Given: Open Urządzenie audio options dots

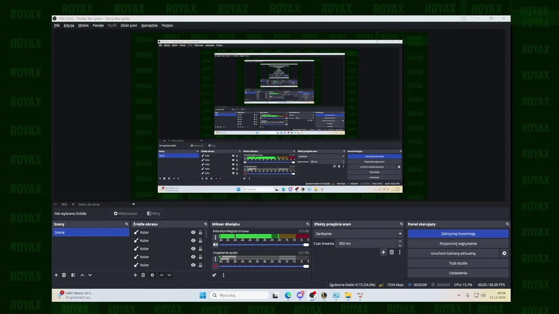Looking at the screenshot, I should click(215, 259).
